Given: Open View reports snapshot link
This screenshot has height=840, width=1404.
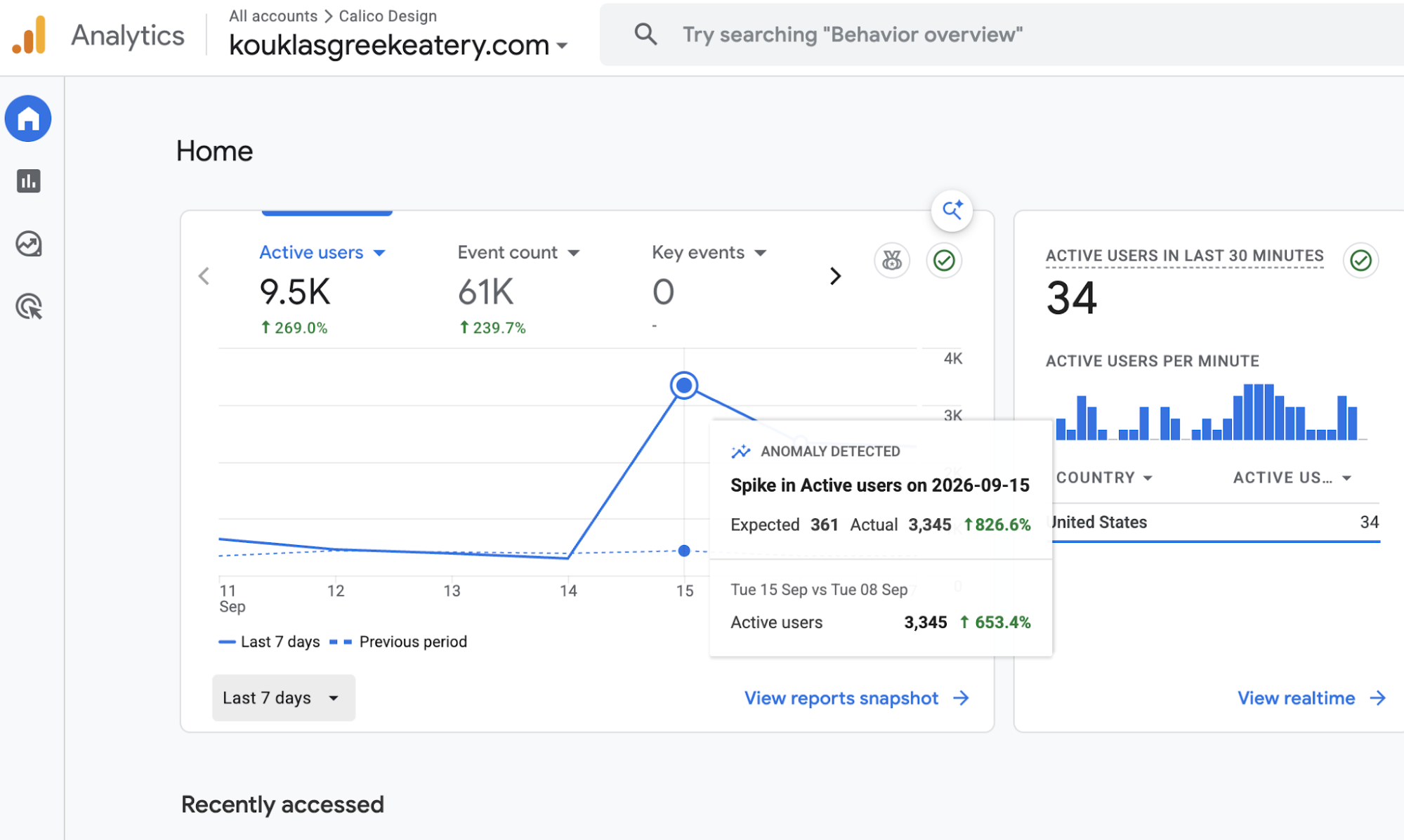Looking at the screenshot, I should (x=857, y=698).
